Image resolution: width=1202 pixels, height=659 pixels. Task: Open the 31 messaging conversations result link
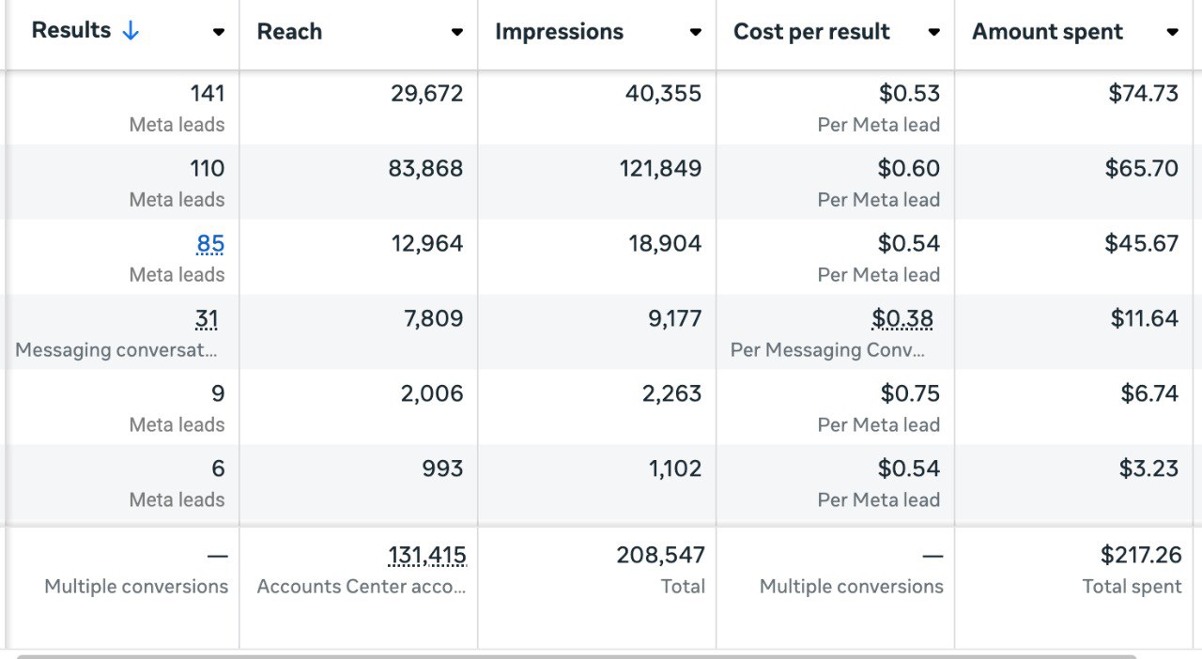pos(207,319)
